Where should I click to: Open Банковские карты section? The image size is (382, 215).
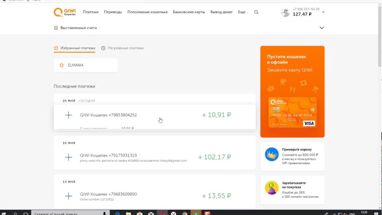pos(189,12)
